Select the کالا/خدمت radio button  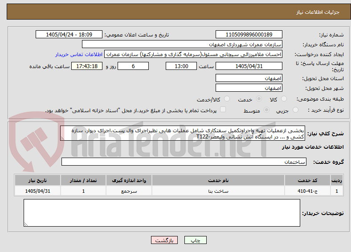(227, 99)
